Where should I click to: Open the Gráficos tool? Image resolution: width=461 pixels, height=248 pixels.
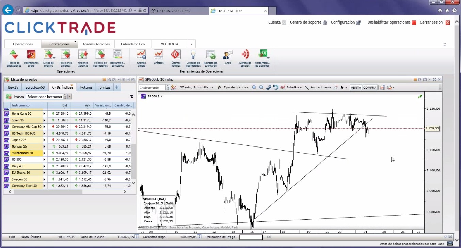tap(159, 57)
